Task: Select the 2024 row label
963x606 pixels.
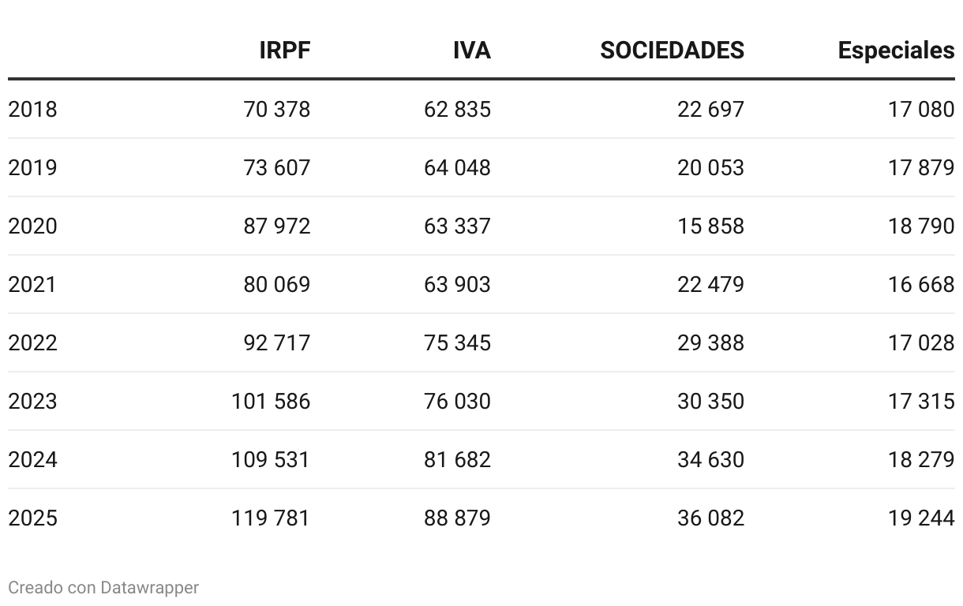Action: (x=32, y=459)
